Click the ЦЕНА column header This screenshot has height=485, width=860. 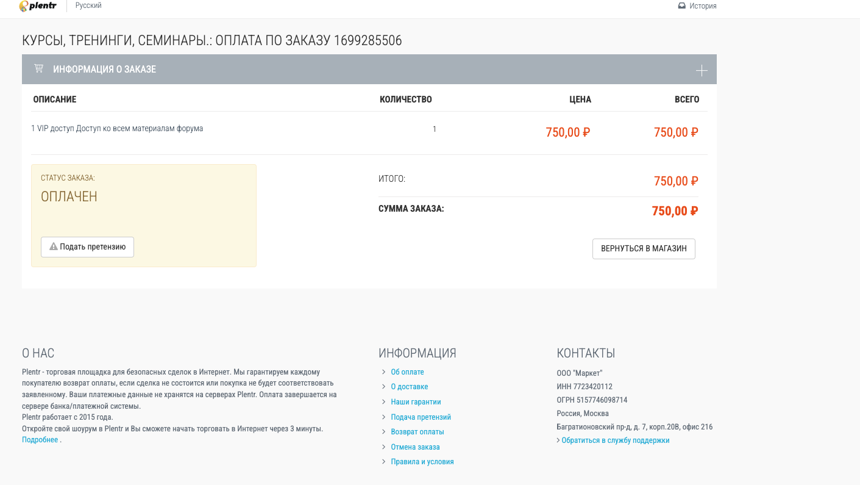pyautogui.click(x=580, y=99)
